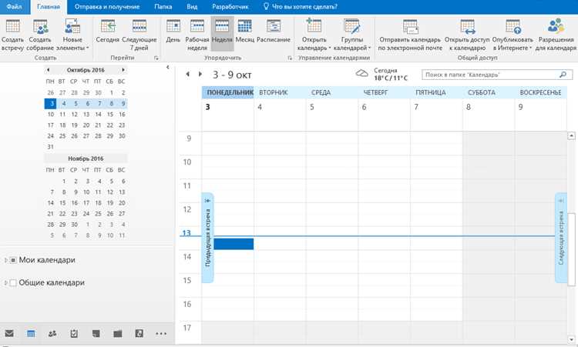
Task: Click Разрешения для календаря icon
Action: pyautogui.click(x=556, y=26)
